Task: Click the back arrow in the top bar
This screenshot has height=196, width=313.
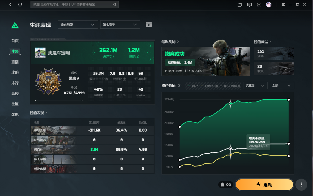Action: click(x=10, y=5)
